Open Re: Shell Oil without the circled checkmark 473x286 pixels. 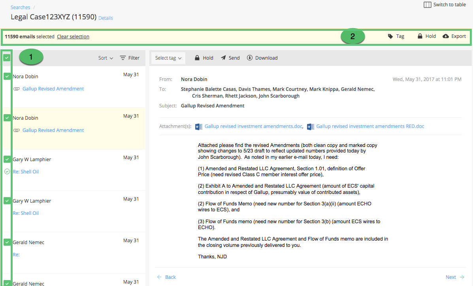click(26, 213)
